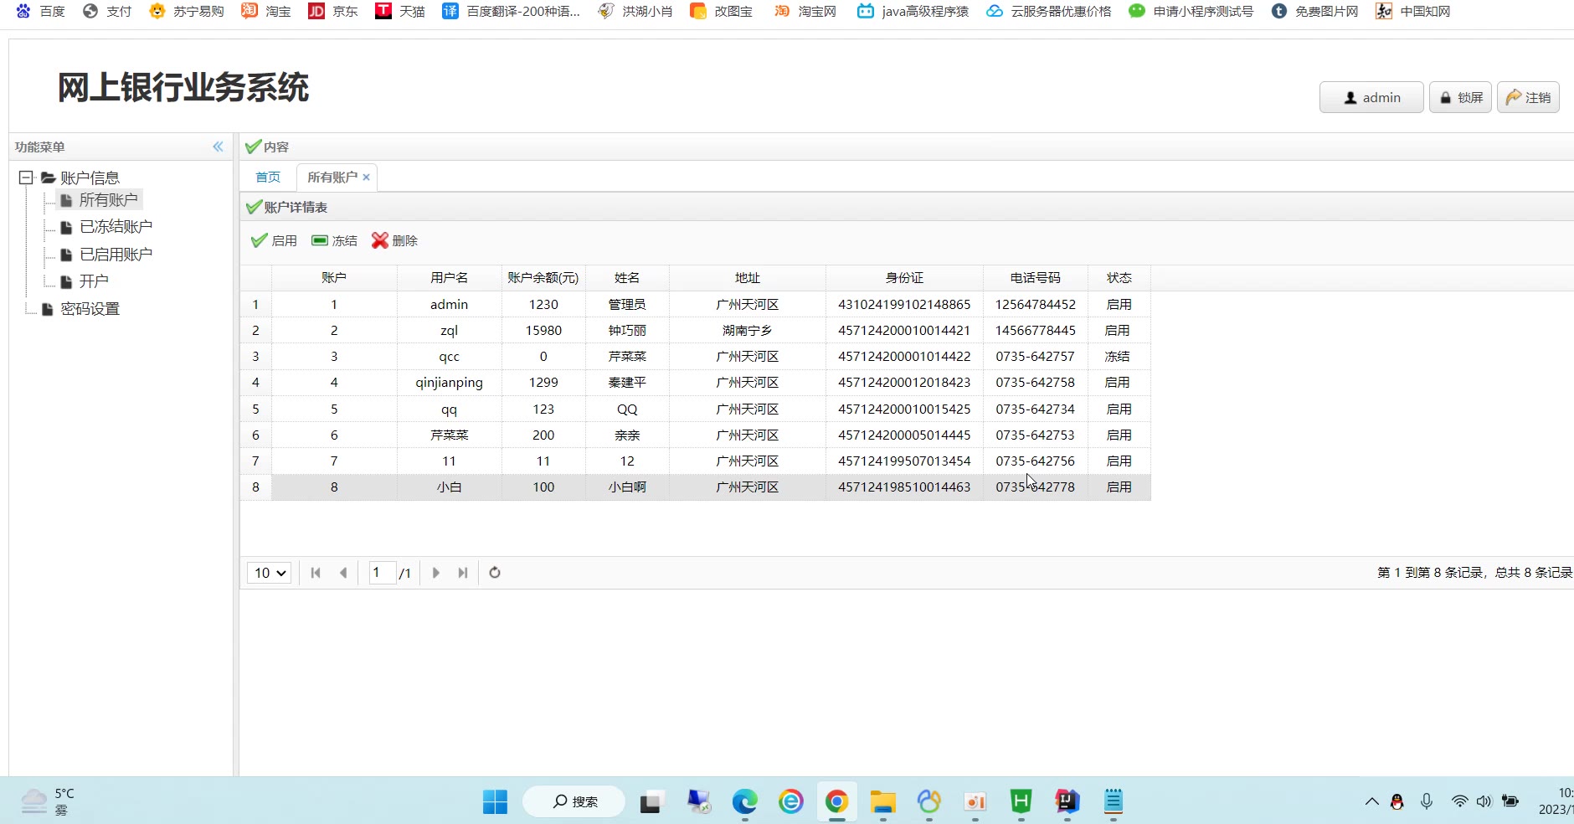Open 密码设置 in the sidebar menu

90,309
